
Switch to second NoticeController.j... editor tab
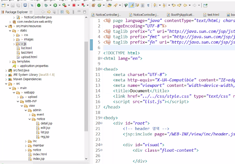144,15
